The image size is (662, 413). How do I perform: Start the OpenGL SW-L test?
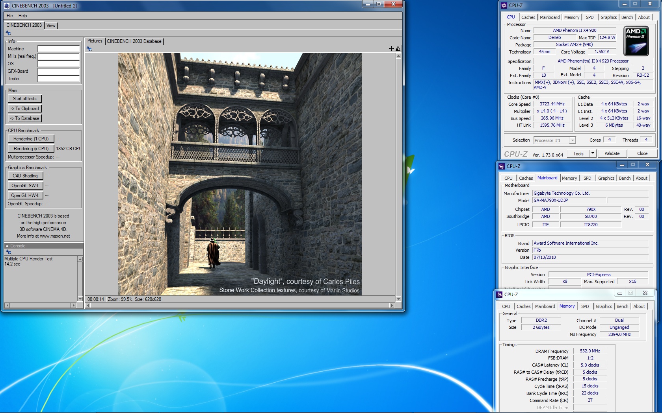tap(25, 186)
